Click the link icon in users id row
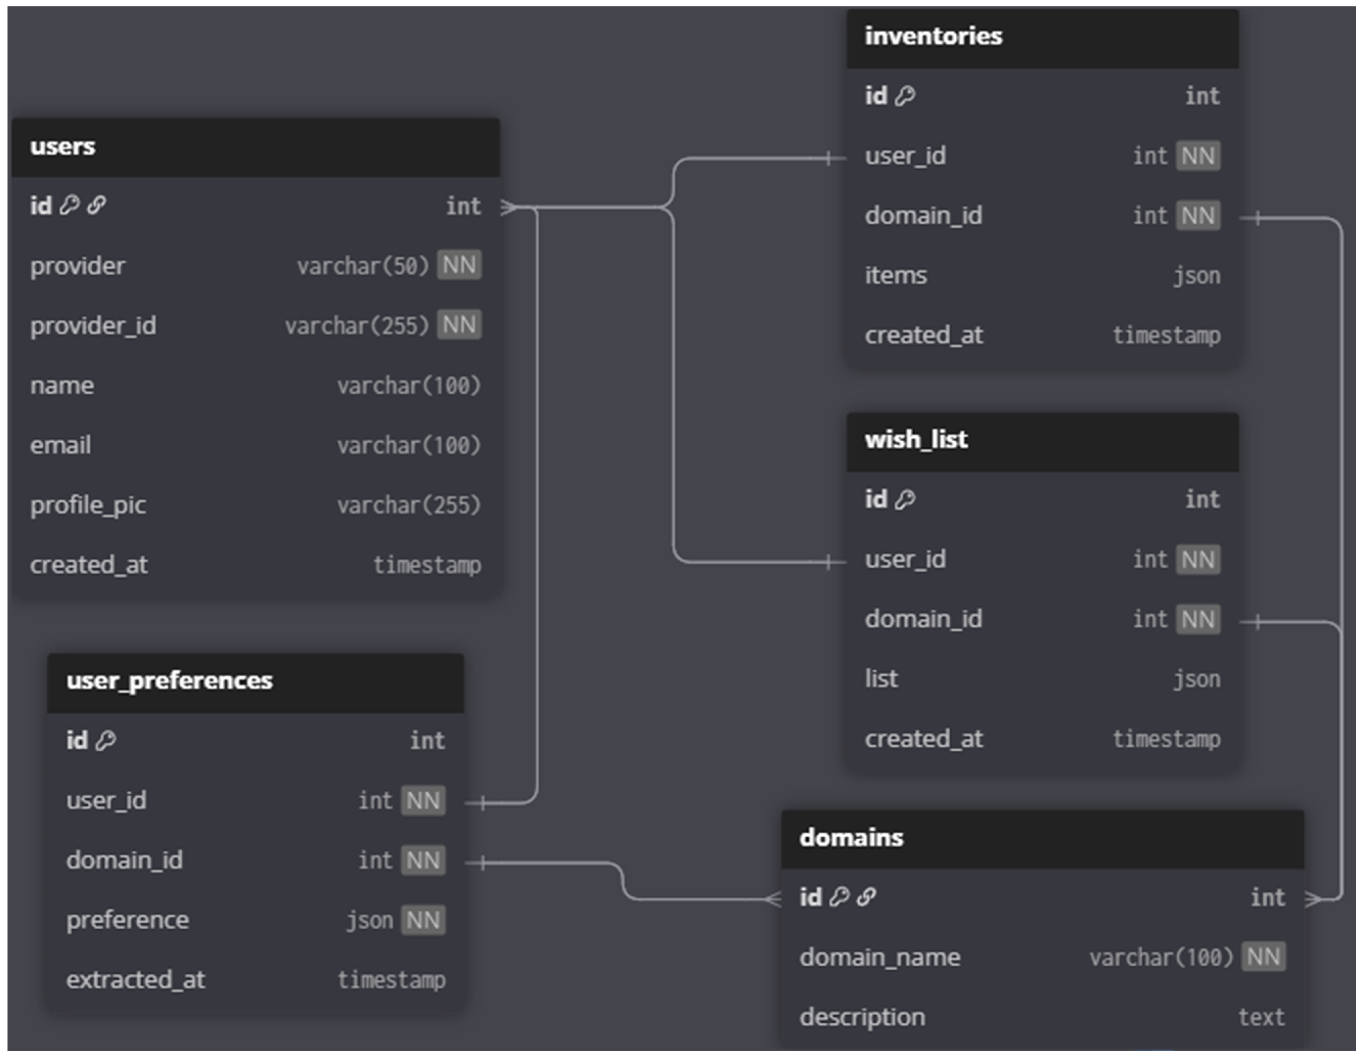This screenshot has height=1059, width=1363. pyautogui.click(x=96, y=205)
